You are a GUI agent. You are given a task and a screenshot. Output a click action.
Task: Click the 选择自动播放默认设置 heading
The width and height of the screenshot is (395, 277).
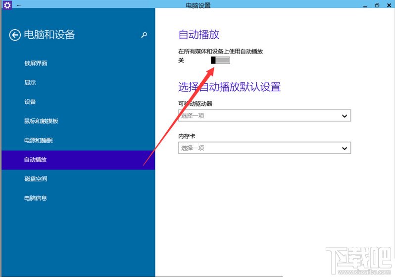point(230,87)
